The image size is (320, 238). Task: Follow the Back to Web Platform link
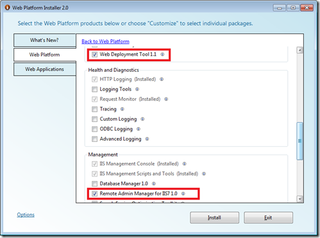pos(105,41)
